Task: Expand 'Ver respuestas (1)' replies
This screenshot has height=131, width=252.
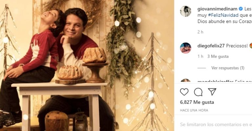Action: (x=227, y=68)
